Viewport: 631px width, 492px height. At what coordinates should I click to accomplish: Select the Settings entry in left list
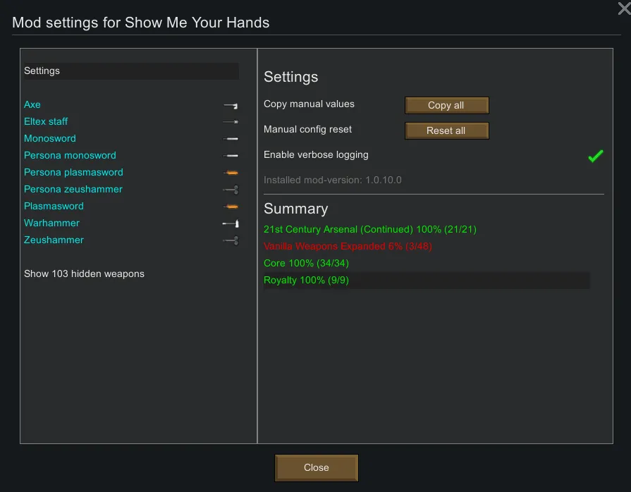[42, 71]
